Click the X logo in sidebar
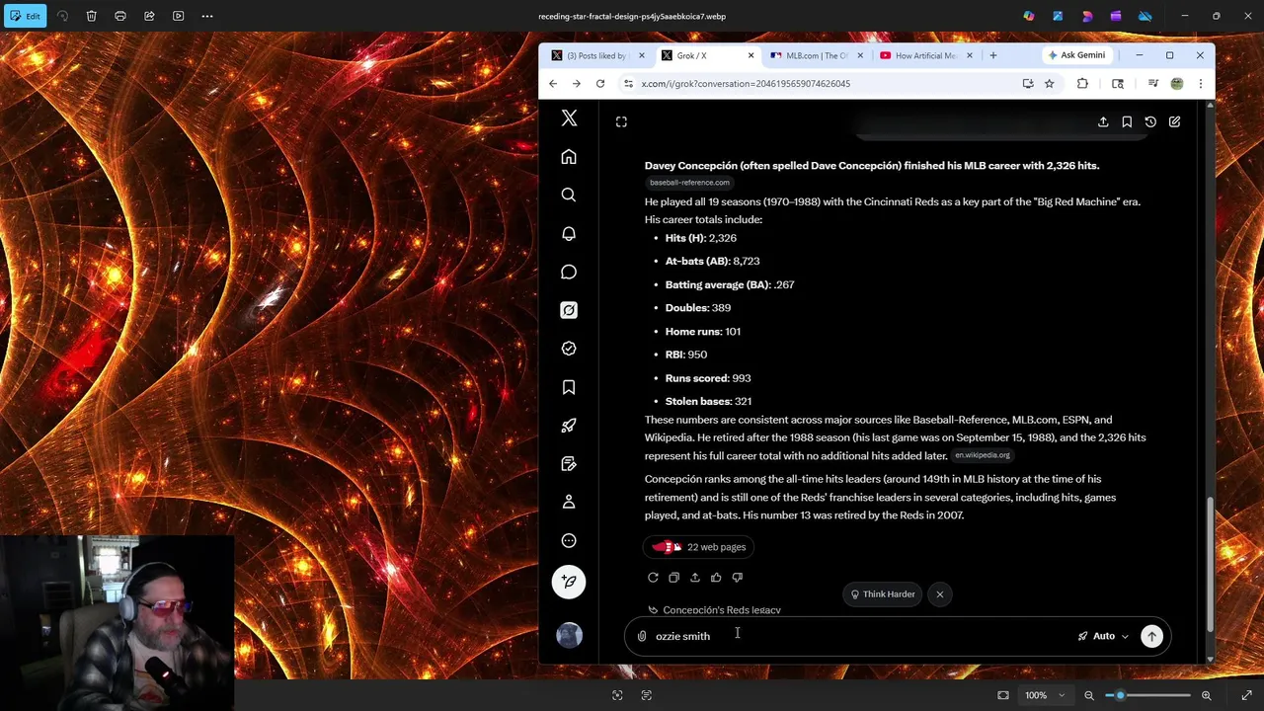1264x711 pixels. pos(569,118)
